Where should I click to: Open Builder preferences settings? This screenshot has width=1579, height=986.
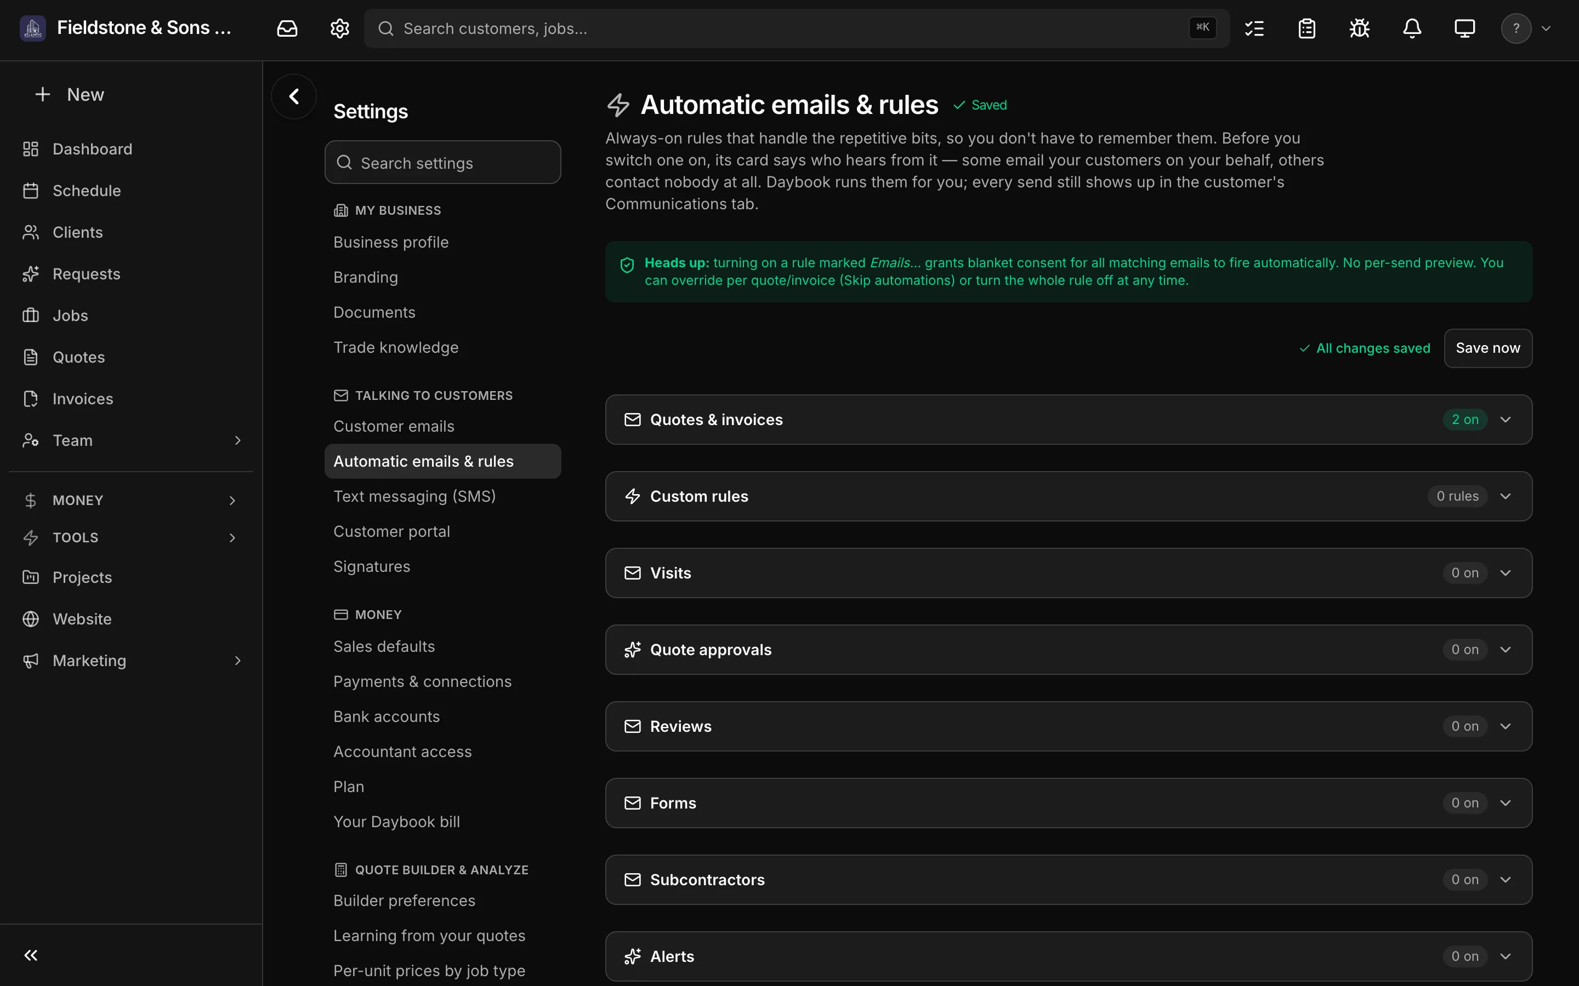click(x=442, y=901)
